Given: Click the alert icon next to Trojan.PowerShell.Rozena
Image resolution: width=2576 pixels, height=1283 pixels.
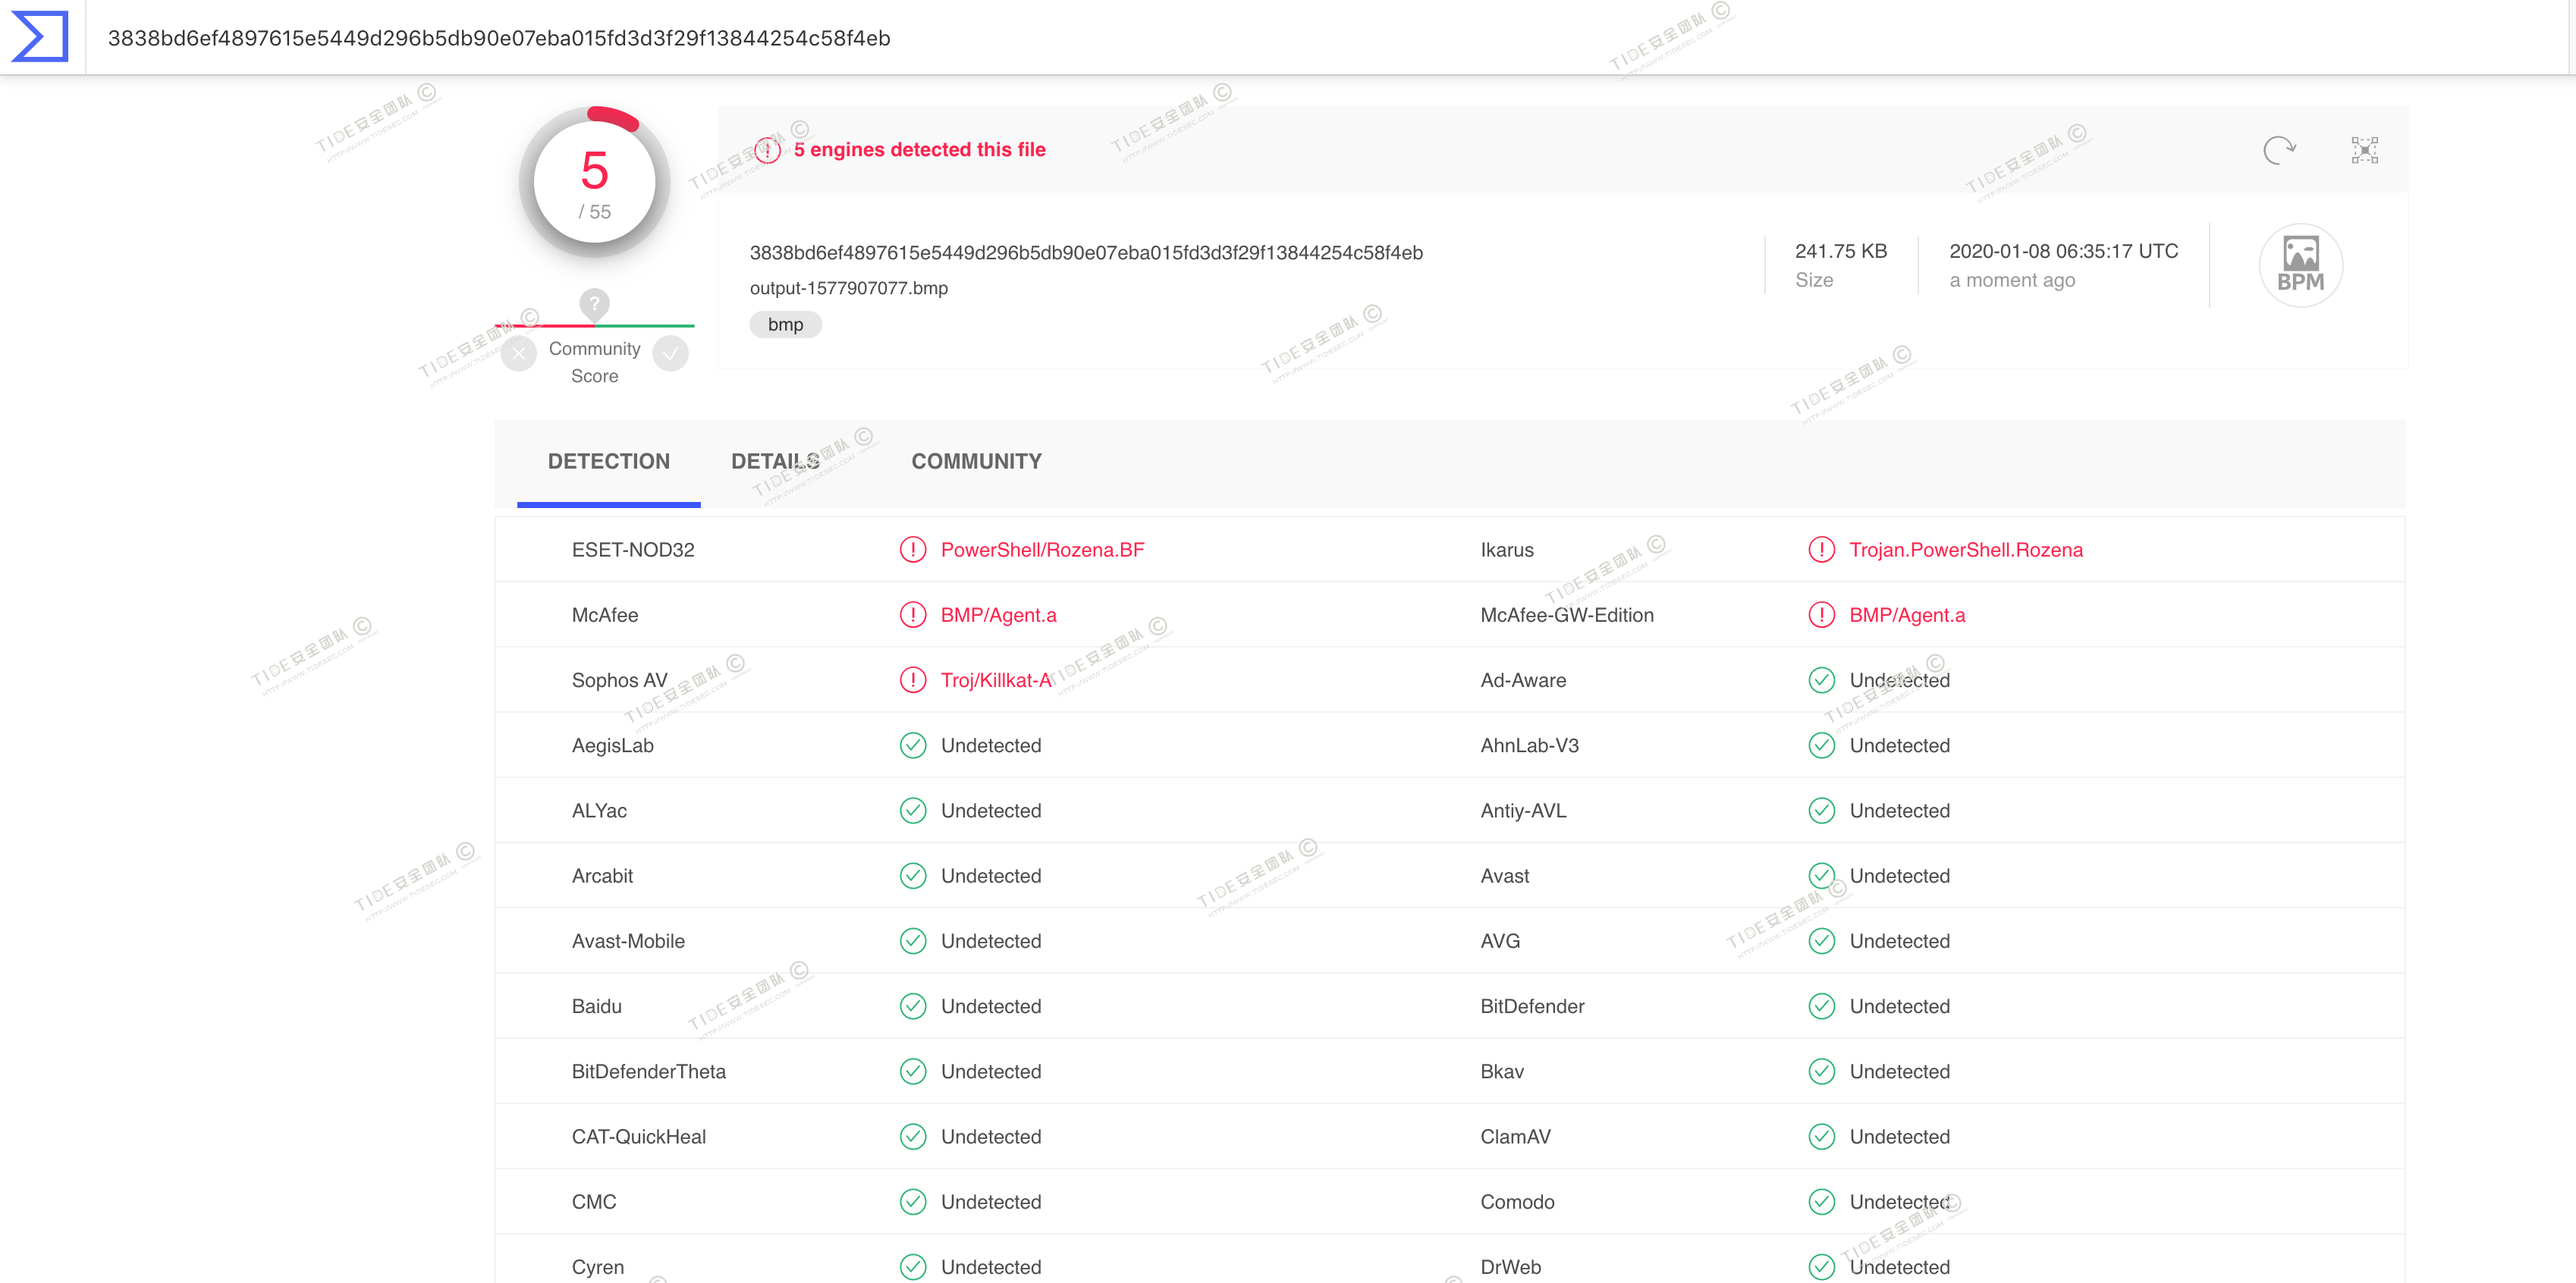Looking at the screenshot, I should (1821, 550).
